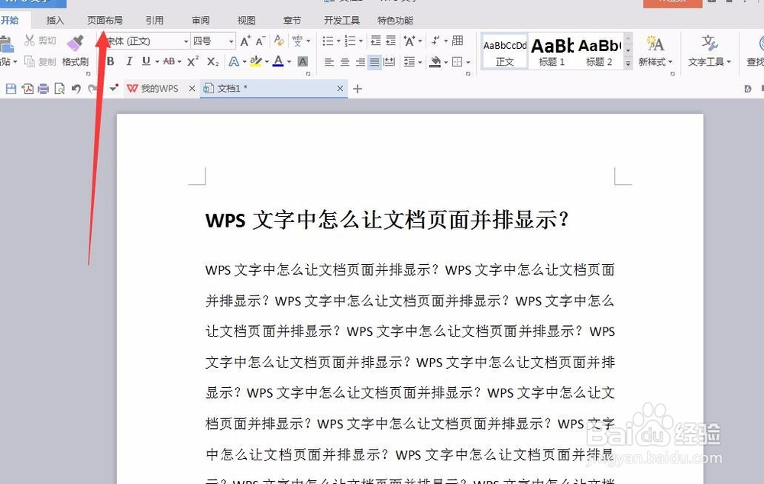Align text right
Screen dimensions: 764x484
[360, 63]
